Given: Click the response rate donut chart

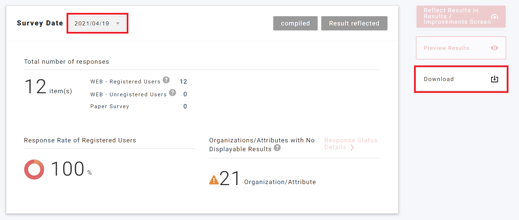Looking at the screenshot, I should [x=34, y=169].
